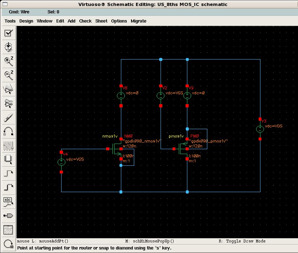Select the narrow Wire tool icon

point(8,173)
